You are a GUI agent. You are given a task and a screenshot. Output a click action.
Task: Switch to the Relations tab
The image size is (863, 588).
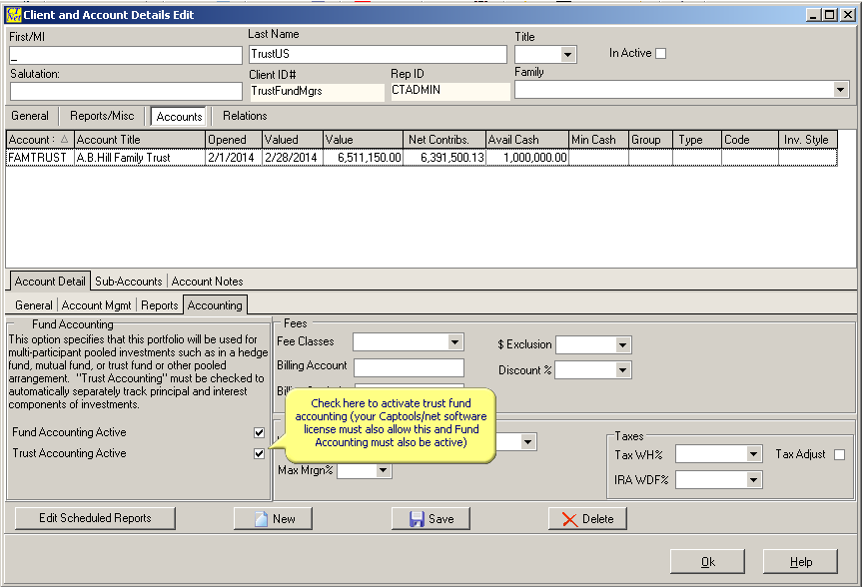pyautogui.click(x=245, y=116)
